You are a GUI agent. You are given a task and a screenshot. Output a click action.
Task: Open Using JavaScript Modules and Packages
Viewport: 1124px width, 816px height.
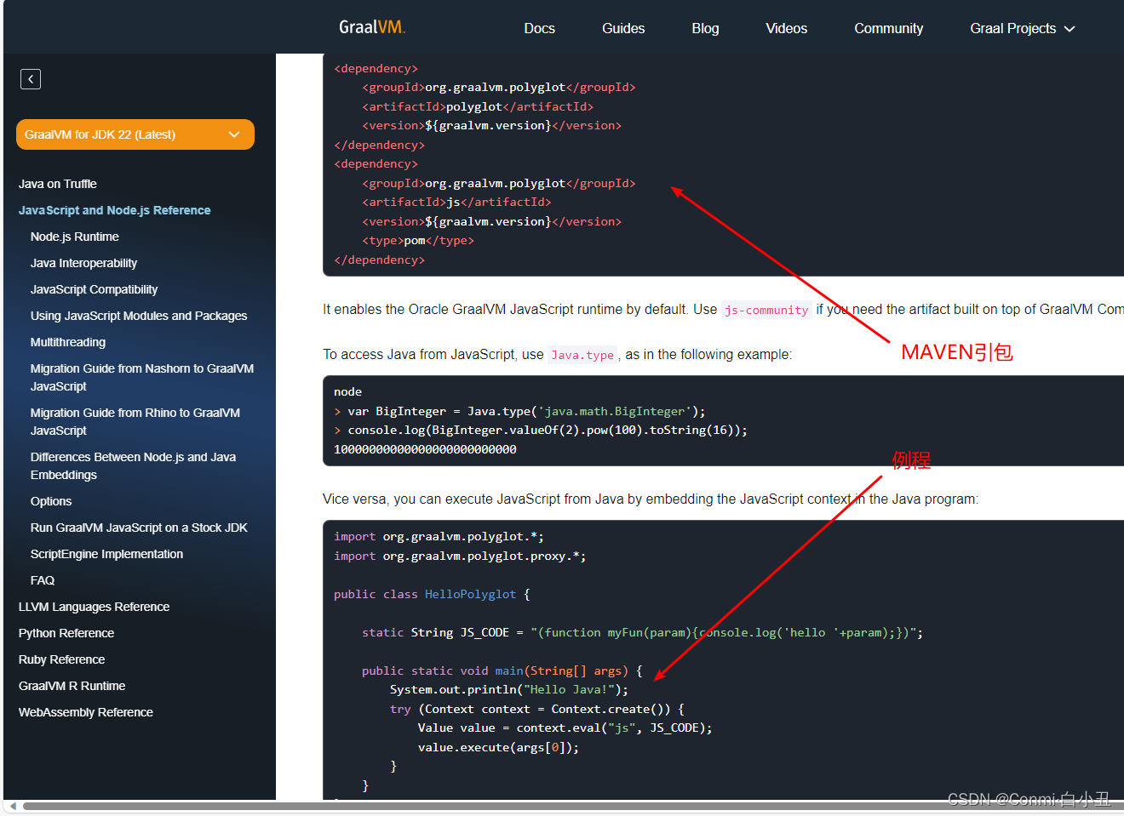pos(139,316)
